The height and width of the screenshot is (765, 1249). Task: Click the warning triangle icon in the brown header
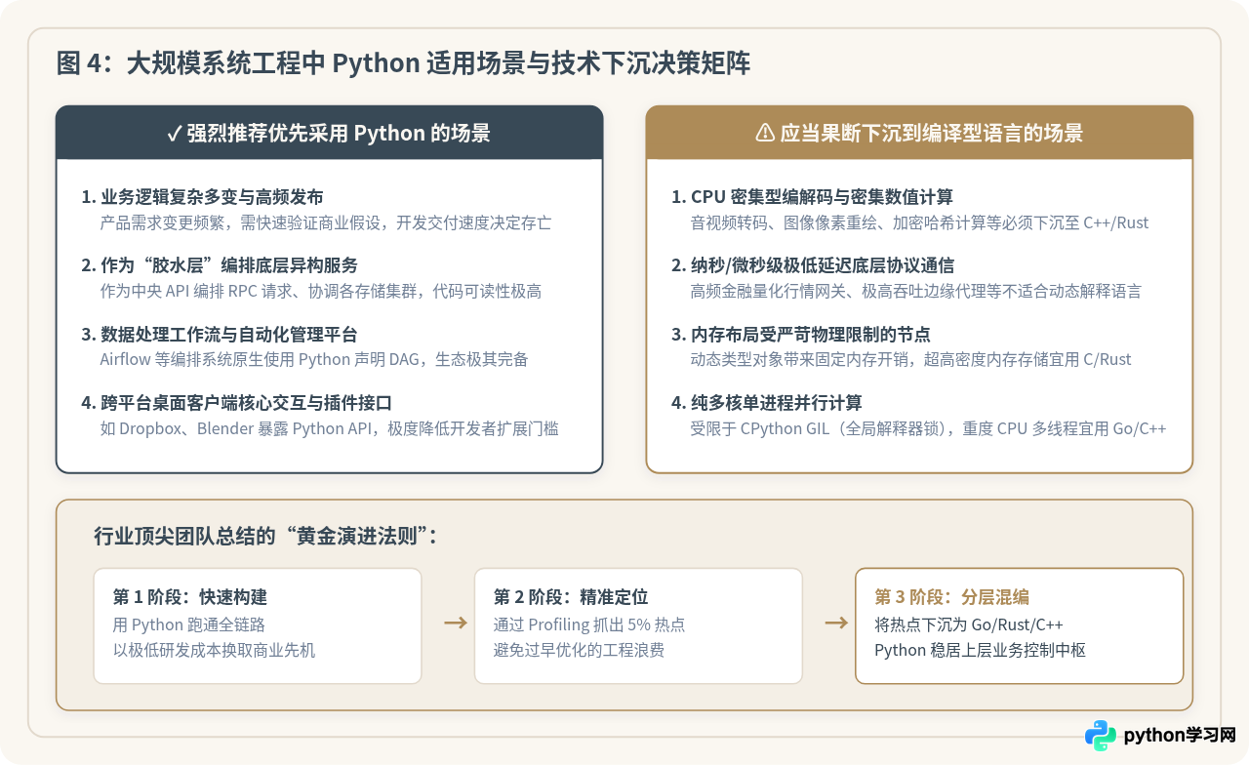(765, 133)
